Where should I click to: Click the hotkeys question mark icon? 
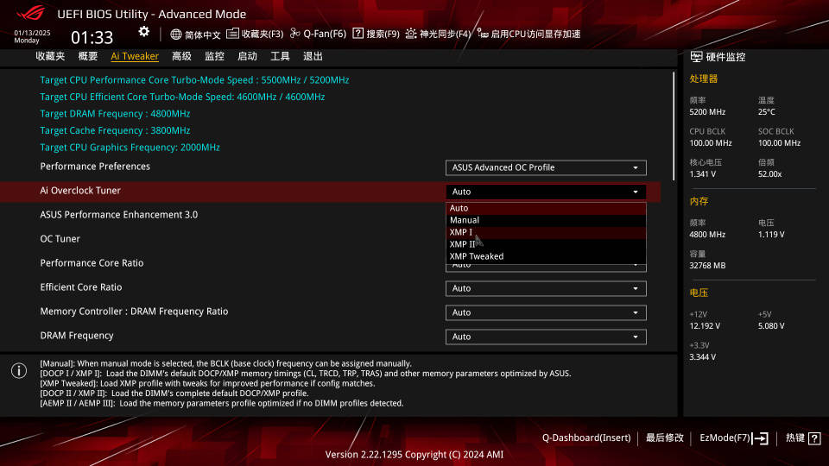point(814,438)
